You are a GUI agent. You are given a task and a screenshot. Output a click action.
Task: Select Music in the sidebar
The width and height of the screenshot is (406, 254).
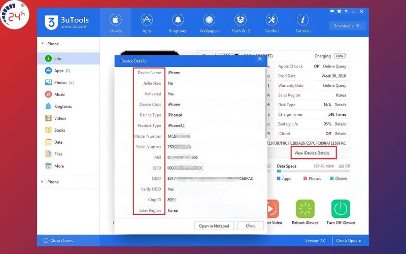[x=69, y=94]
